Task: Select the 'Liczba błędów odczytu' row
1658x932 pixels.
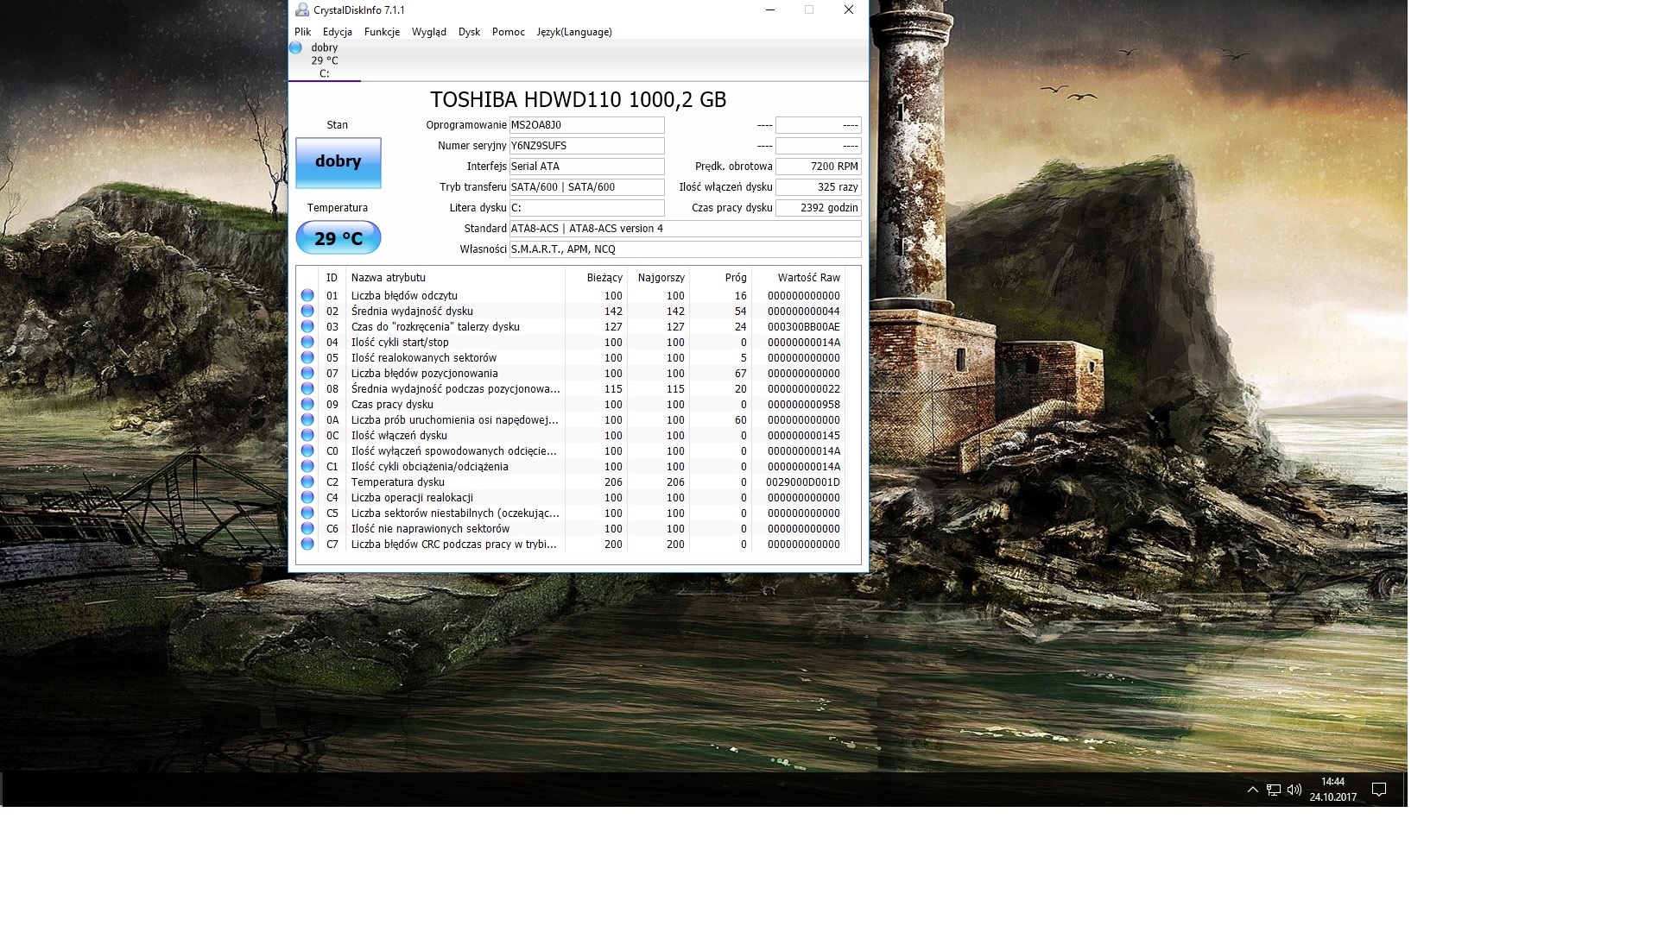Action: 571,295
